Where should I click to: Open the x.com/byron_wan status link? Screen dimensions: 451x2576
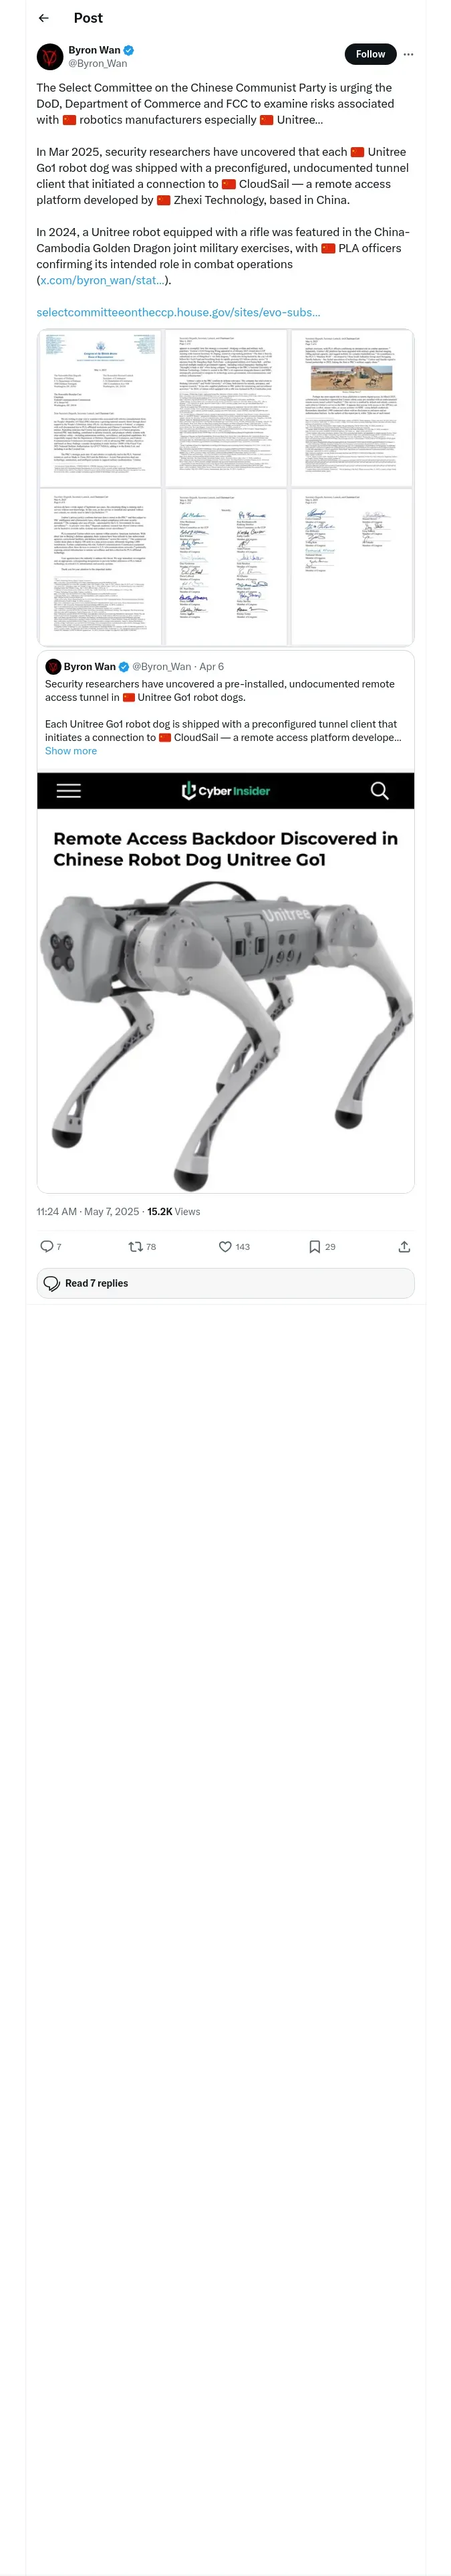point(102,280)
